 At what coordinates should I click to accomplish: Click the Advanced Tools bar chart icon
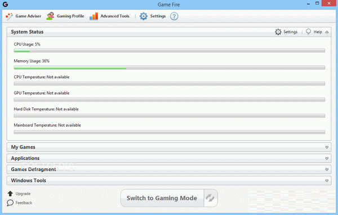pos(94,16)
